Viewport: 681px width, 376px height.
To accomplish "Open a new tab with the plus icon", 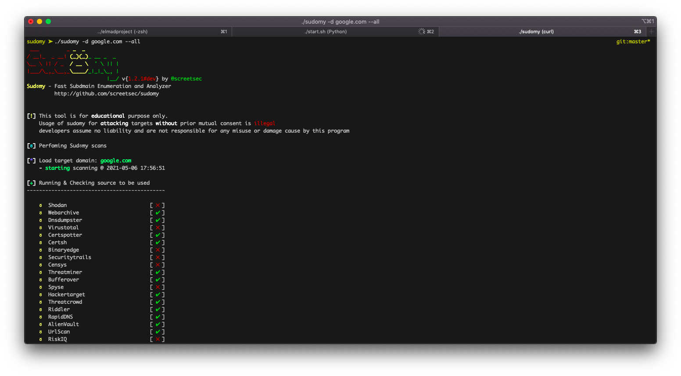I will coord(651,31).
